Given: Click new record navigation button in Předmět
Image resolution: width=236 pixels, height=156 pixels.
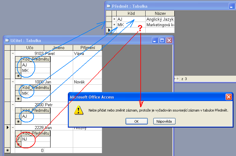Looking at the screenshot, I should point(177,79).
